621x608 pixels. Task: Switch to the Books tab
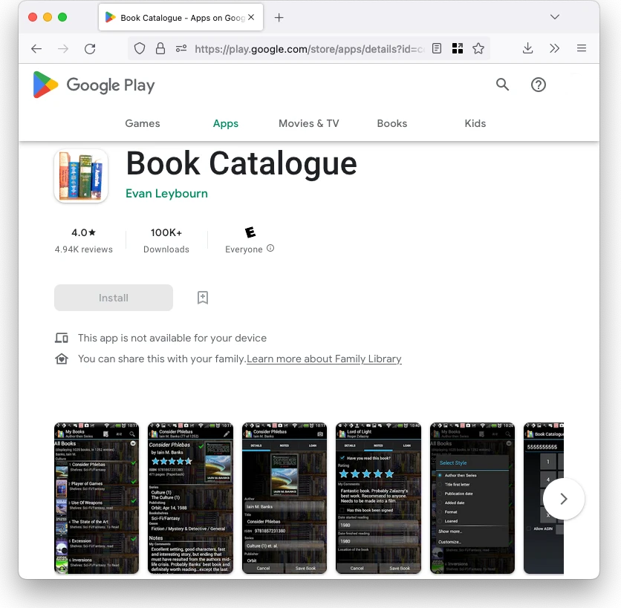(x=392, y=123)
